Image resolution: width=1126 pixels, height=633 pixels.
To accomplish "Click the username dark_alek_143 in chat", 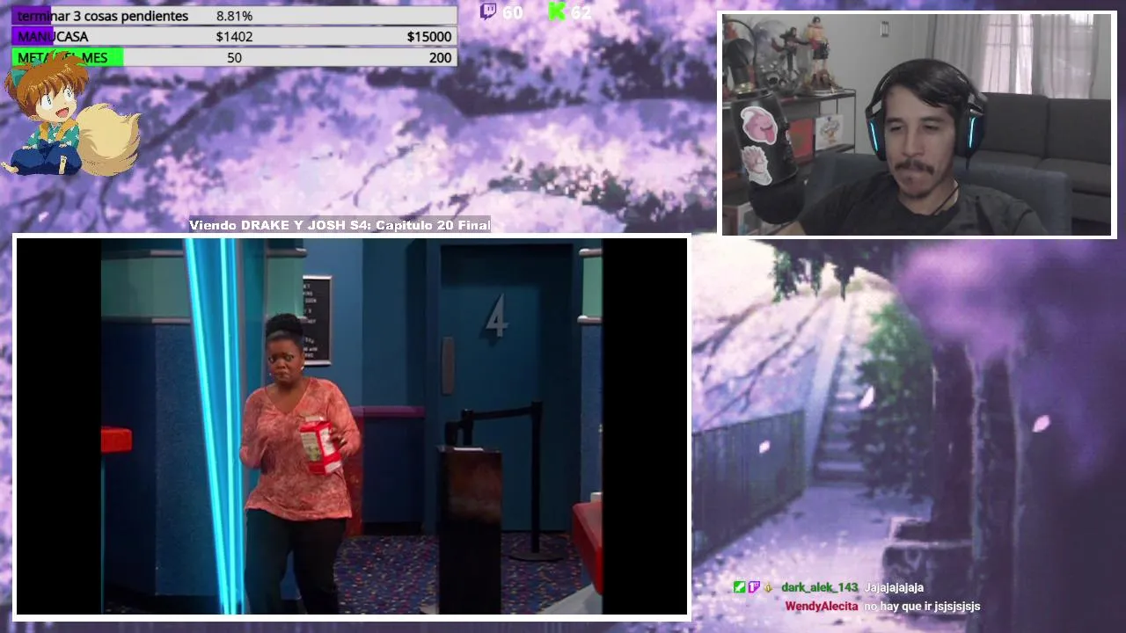I will pyautogui.click(x=819, y=587).
